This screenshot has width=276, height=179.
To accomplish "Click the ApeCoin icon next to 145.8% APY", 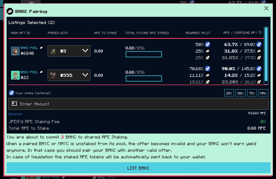I will [x=259, y=69].
